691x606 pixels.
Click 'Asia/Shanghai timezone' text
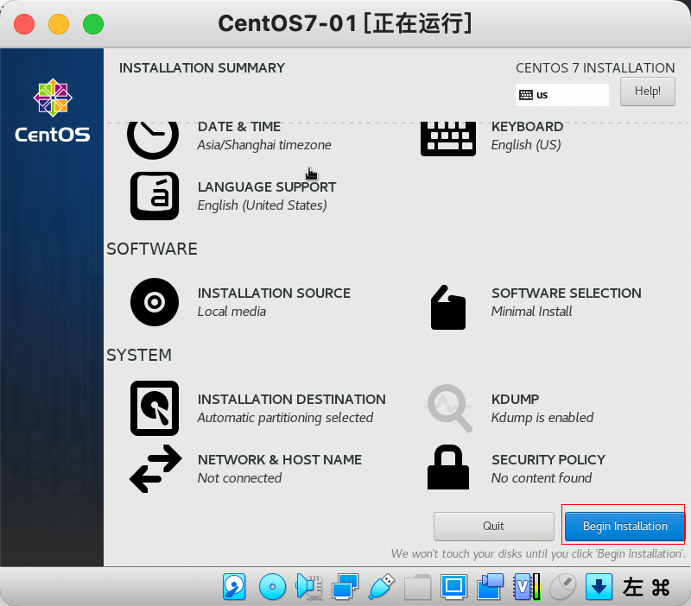coord(264,145)
